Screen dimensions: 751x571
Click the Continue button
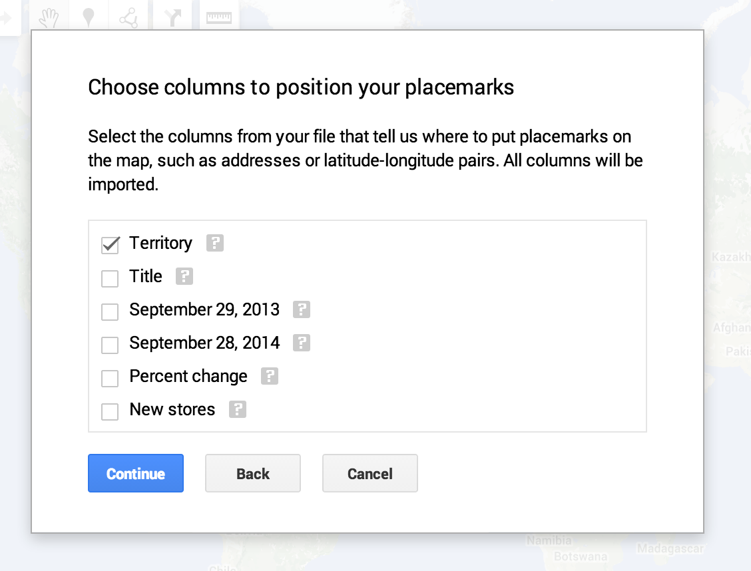[136, 473]
